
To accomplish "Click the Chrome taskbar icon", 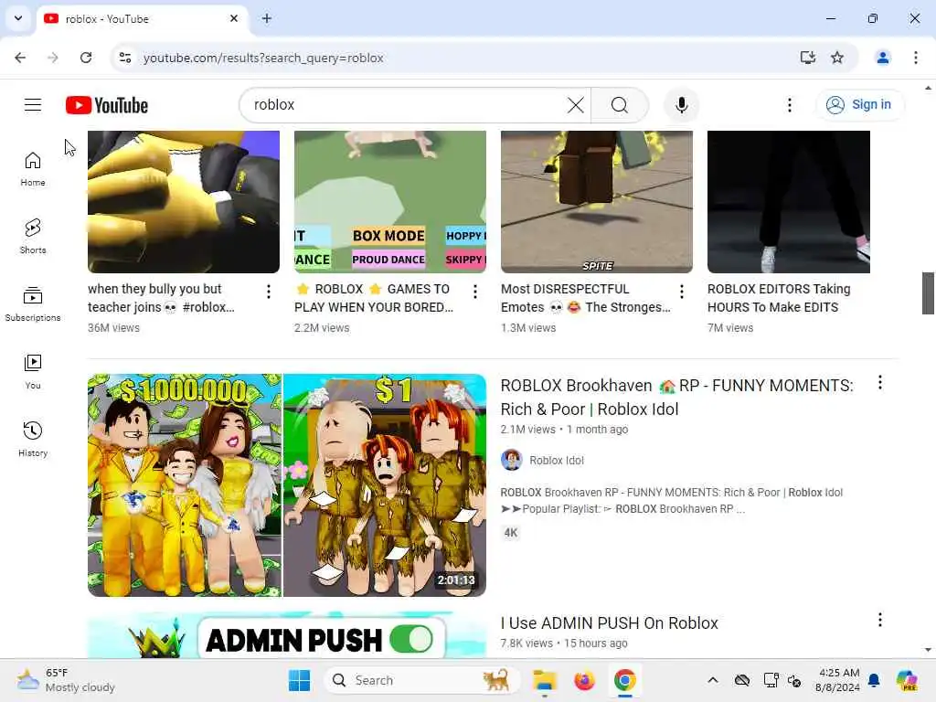I will coord(624,680).
